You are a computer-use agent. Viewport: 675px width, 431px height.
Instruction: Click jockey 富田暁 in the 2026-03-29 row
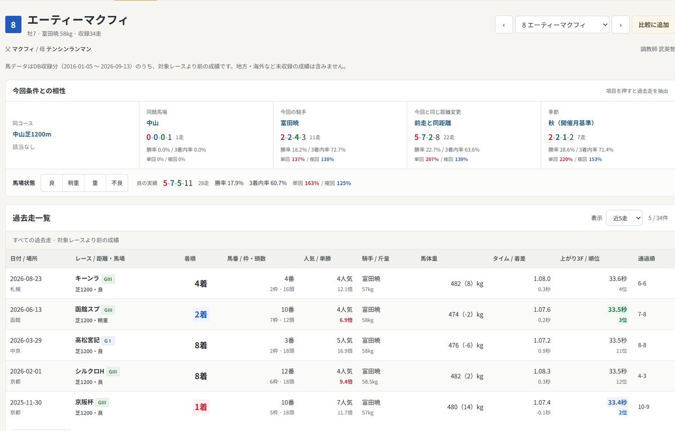click(x=371, y=341)
